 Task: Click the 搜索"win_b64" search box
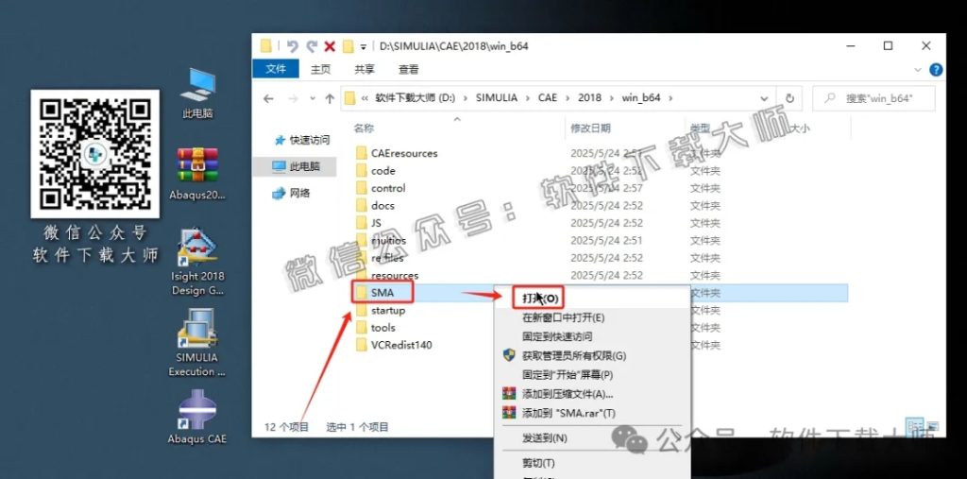(x=874, y=98)
